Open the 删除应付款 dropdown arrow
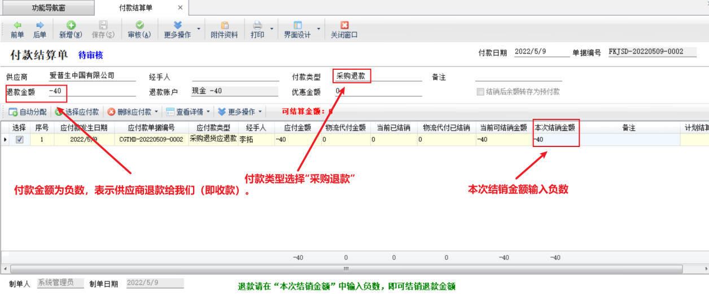The height and width of the screenshot is (294, 709). click(156, 112)
